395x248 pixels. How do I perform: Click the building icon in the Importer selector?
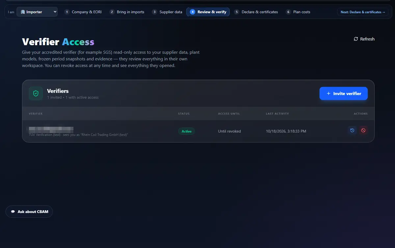click(x=23, y=12)
